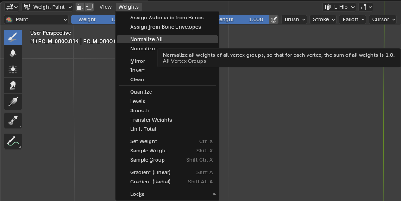Enable vertex selection paint mask
This screenshot has height=201, width=401.
[x=89, y=7]
